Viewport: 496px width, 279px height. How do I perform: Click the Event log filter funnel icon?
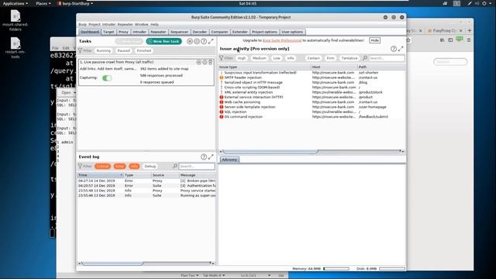(81, 166)
